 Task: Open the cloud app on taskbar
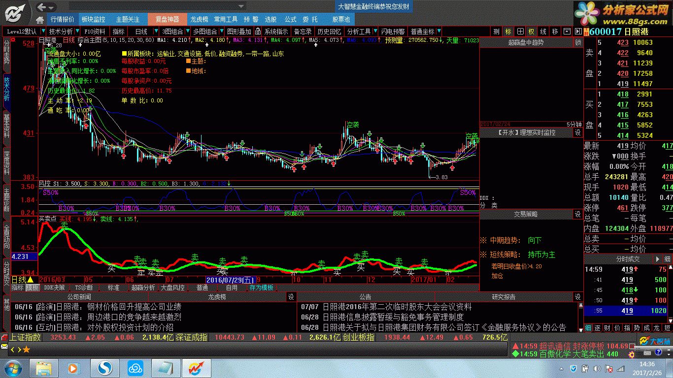tap(135, 368)
